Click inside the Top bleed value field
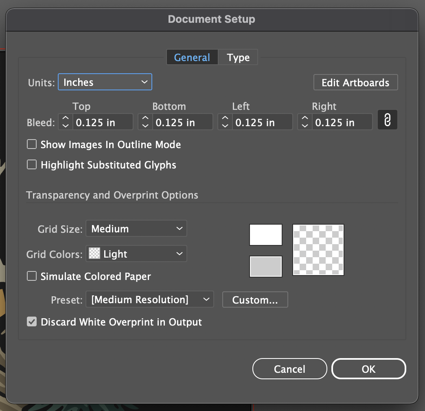 102,121
